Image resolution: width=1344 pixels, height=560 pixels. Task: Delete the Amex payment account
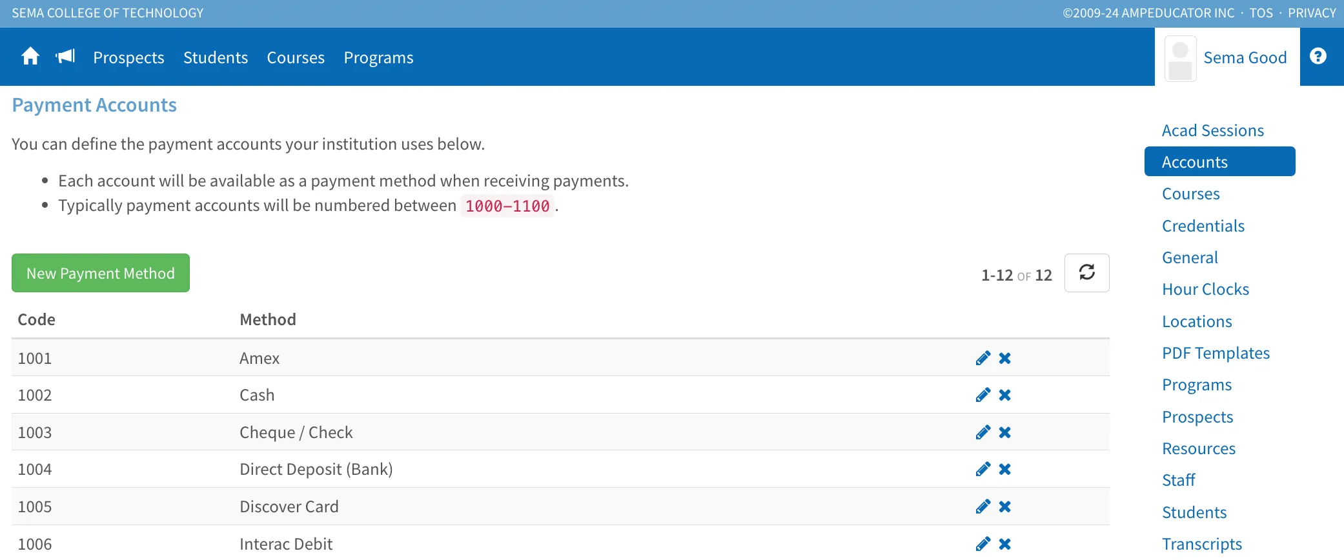pyautogui.click(x=1005, y=358)
